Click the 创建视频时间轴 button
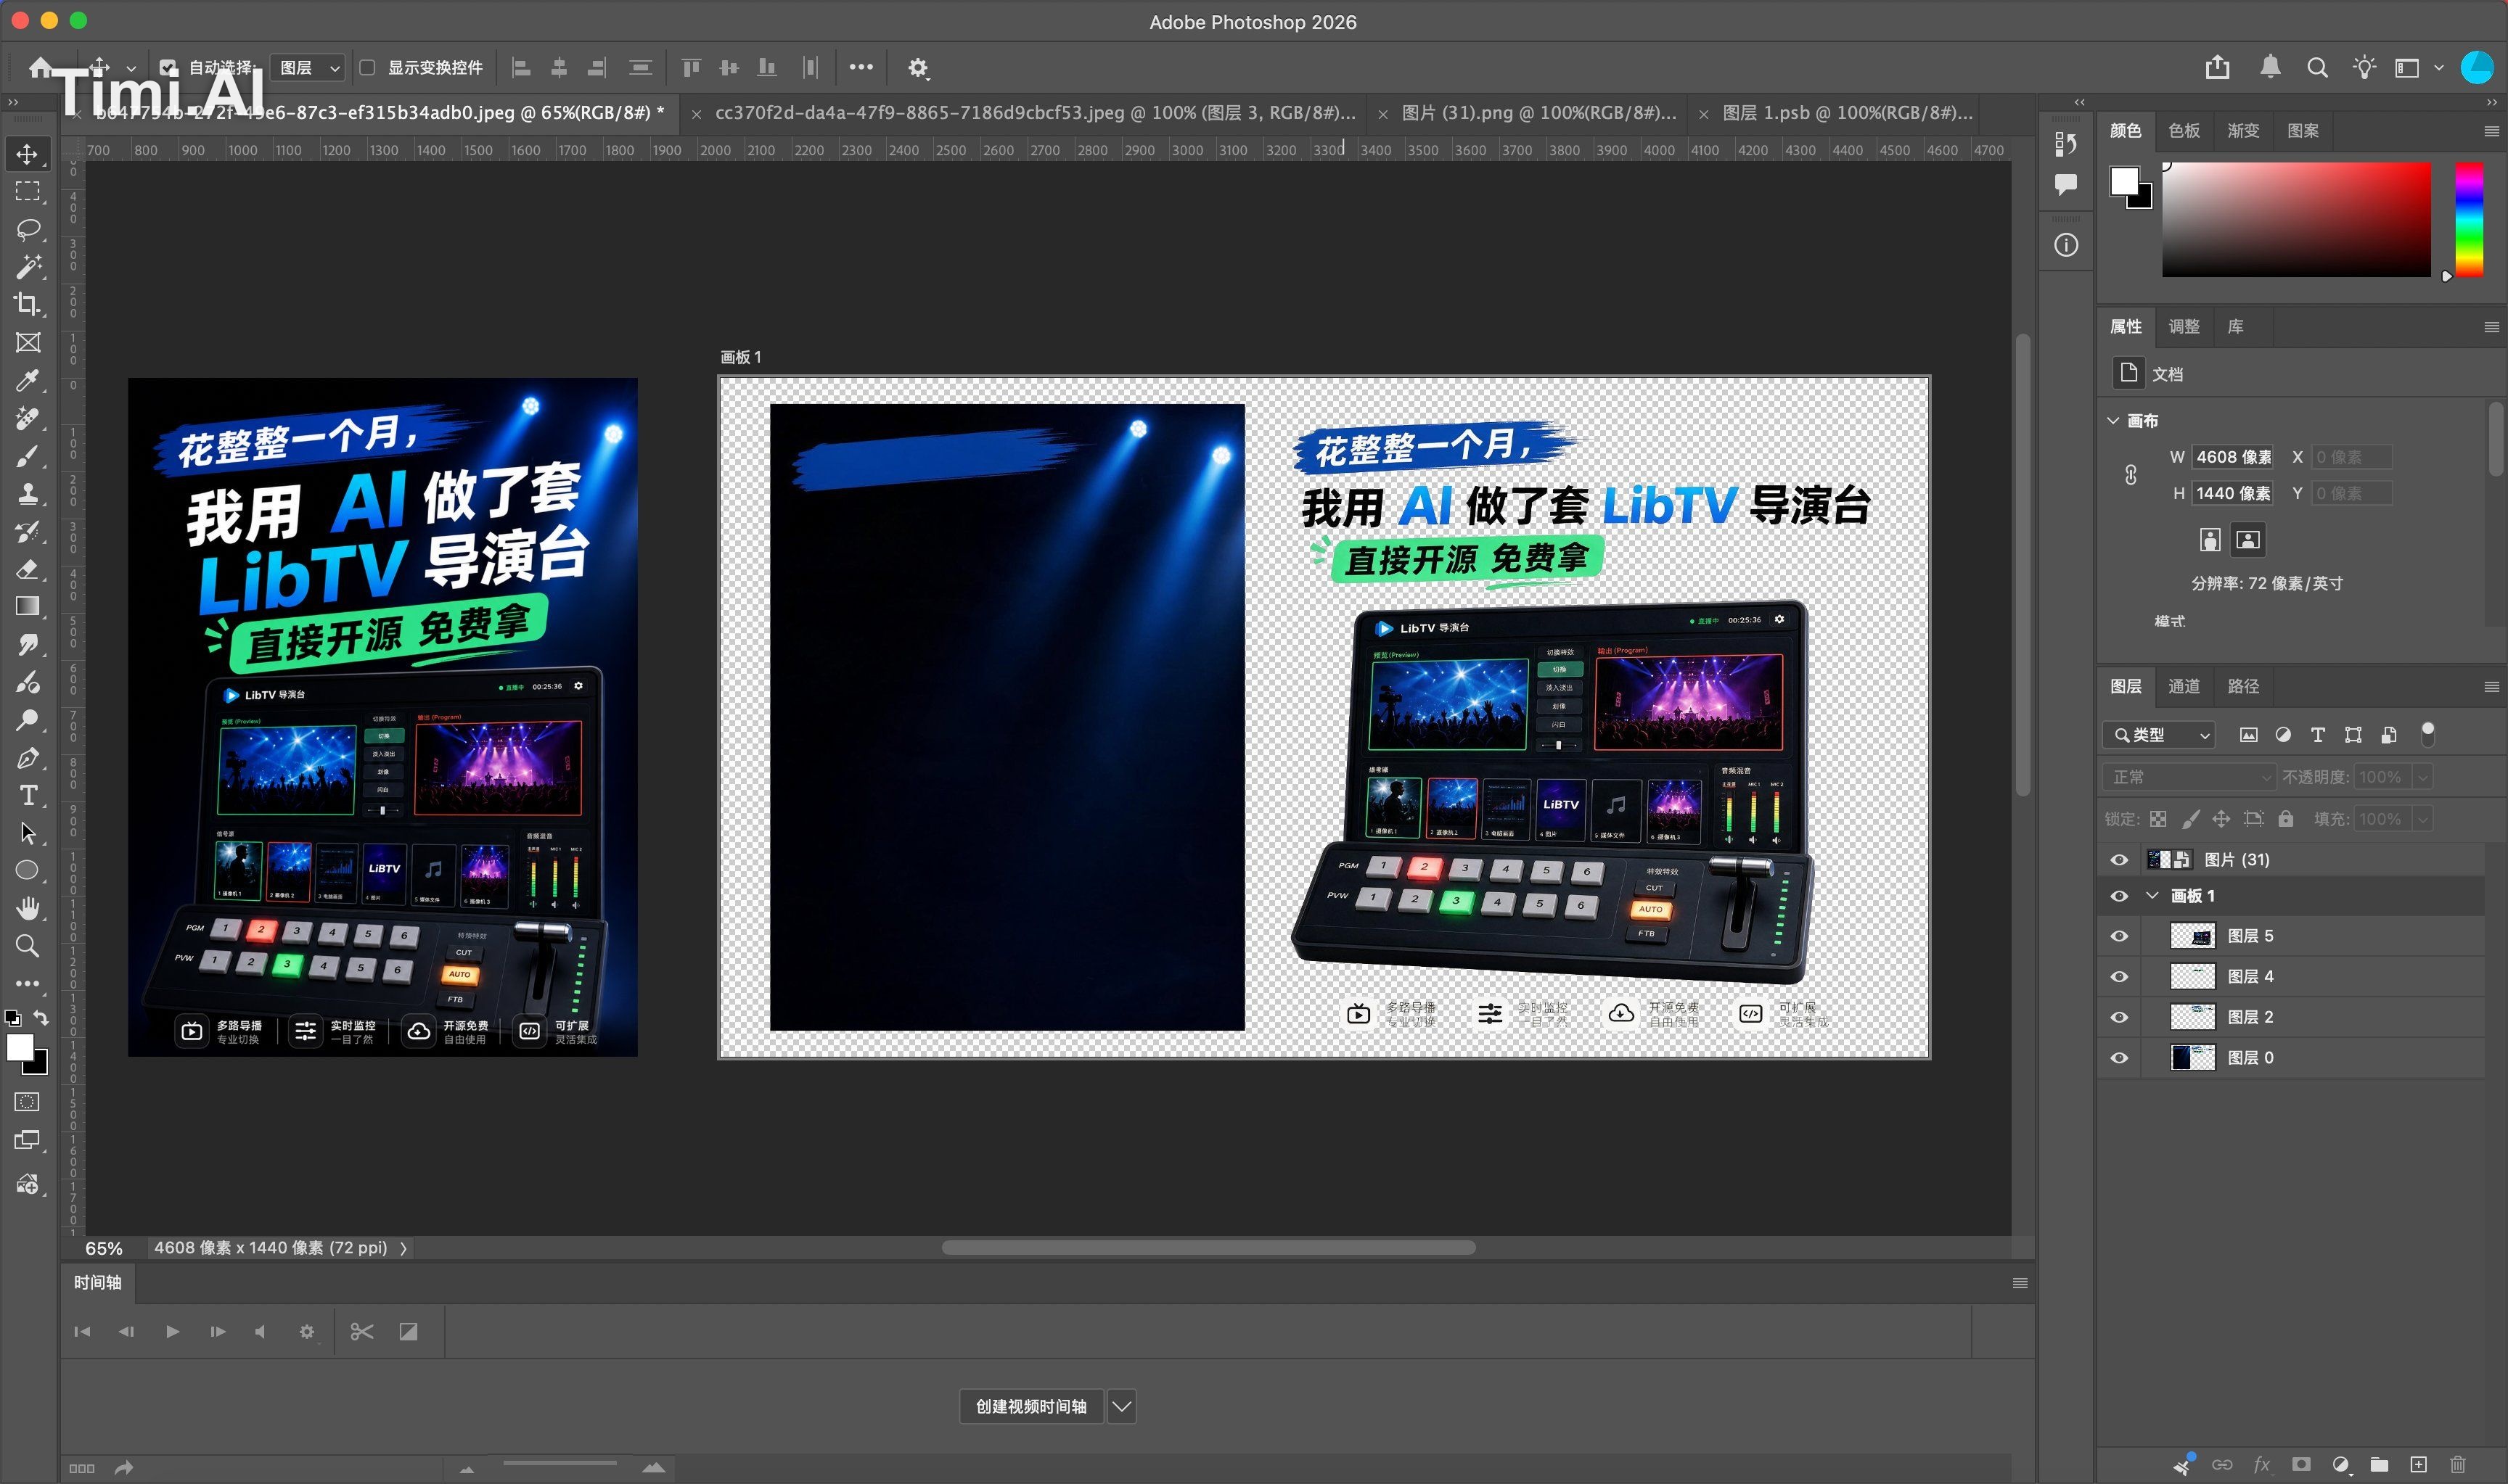Image resolution: width=2508 pixels, height=1484 pixels. point(1031,1406)
